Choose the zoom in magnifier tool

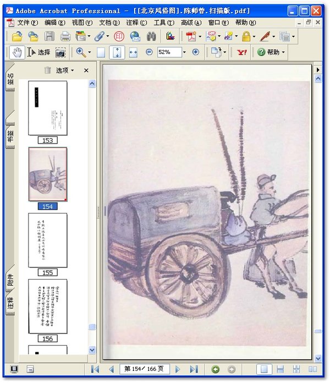81,52
